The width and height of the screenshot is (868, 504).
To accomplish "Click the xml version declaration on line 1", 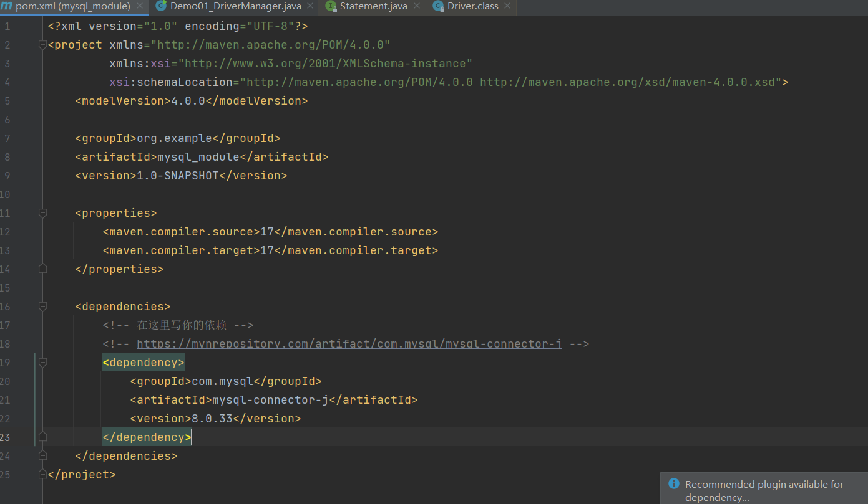I will click(178, 26).
